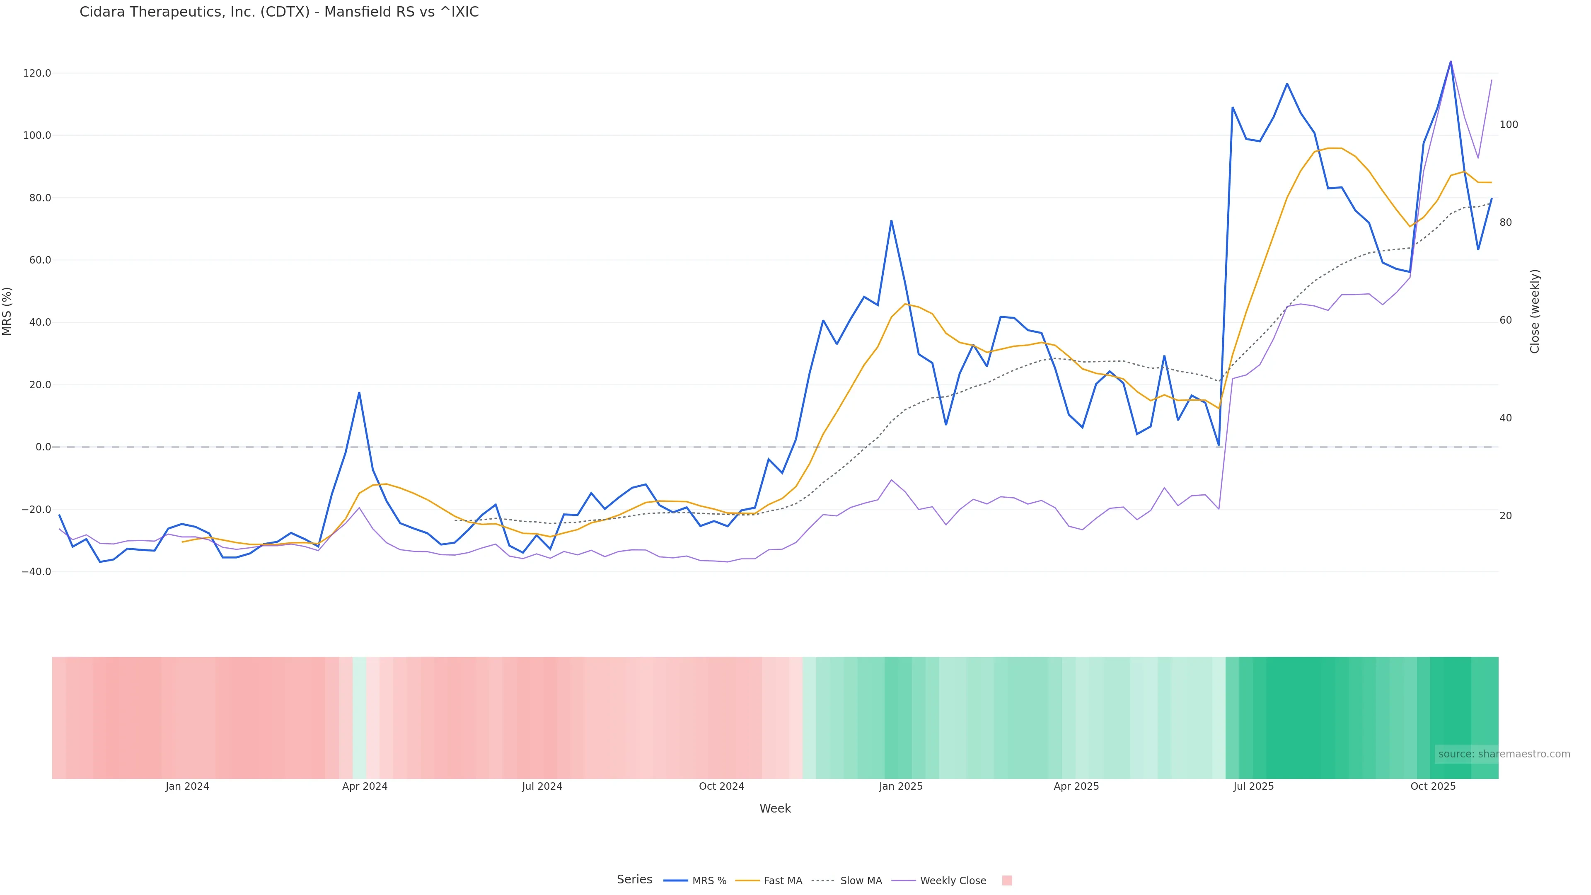Click the Close (weekly) right axis title
The width and height of the screenshot is (1591, 895).
click(x=1535, y=311)
